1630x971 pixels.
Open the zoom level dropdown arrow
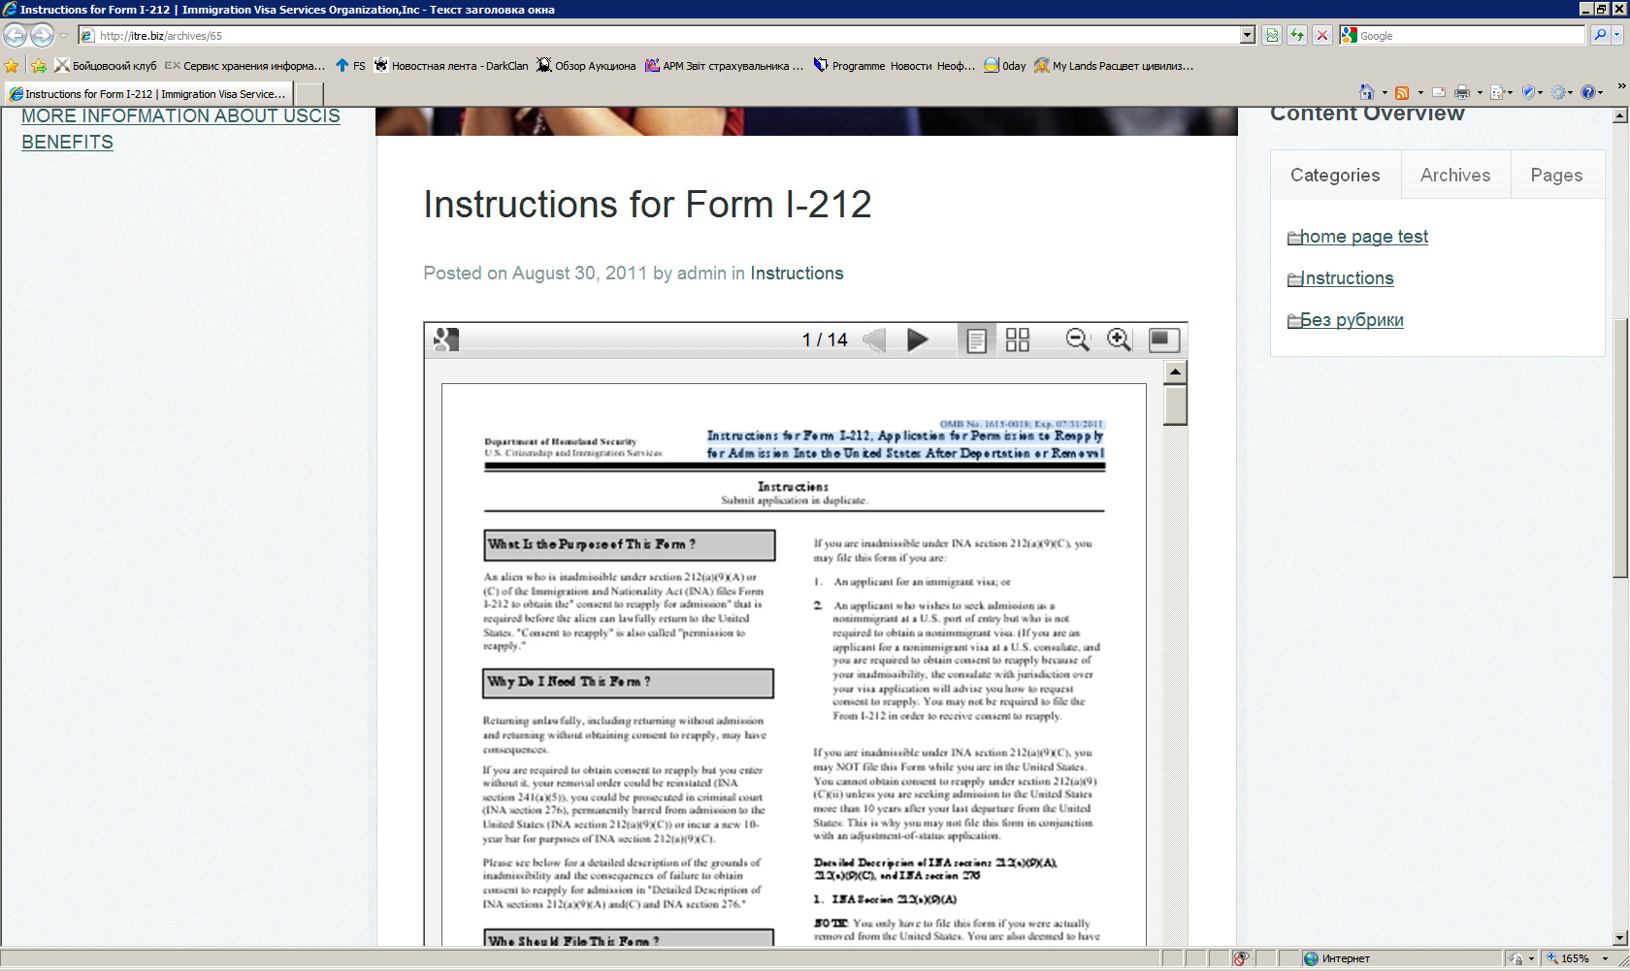point(1605,958)
